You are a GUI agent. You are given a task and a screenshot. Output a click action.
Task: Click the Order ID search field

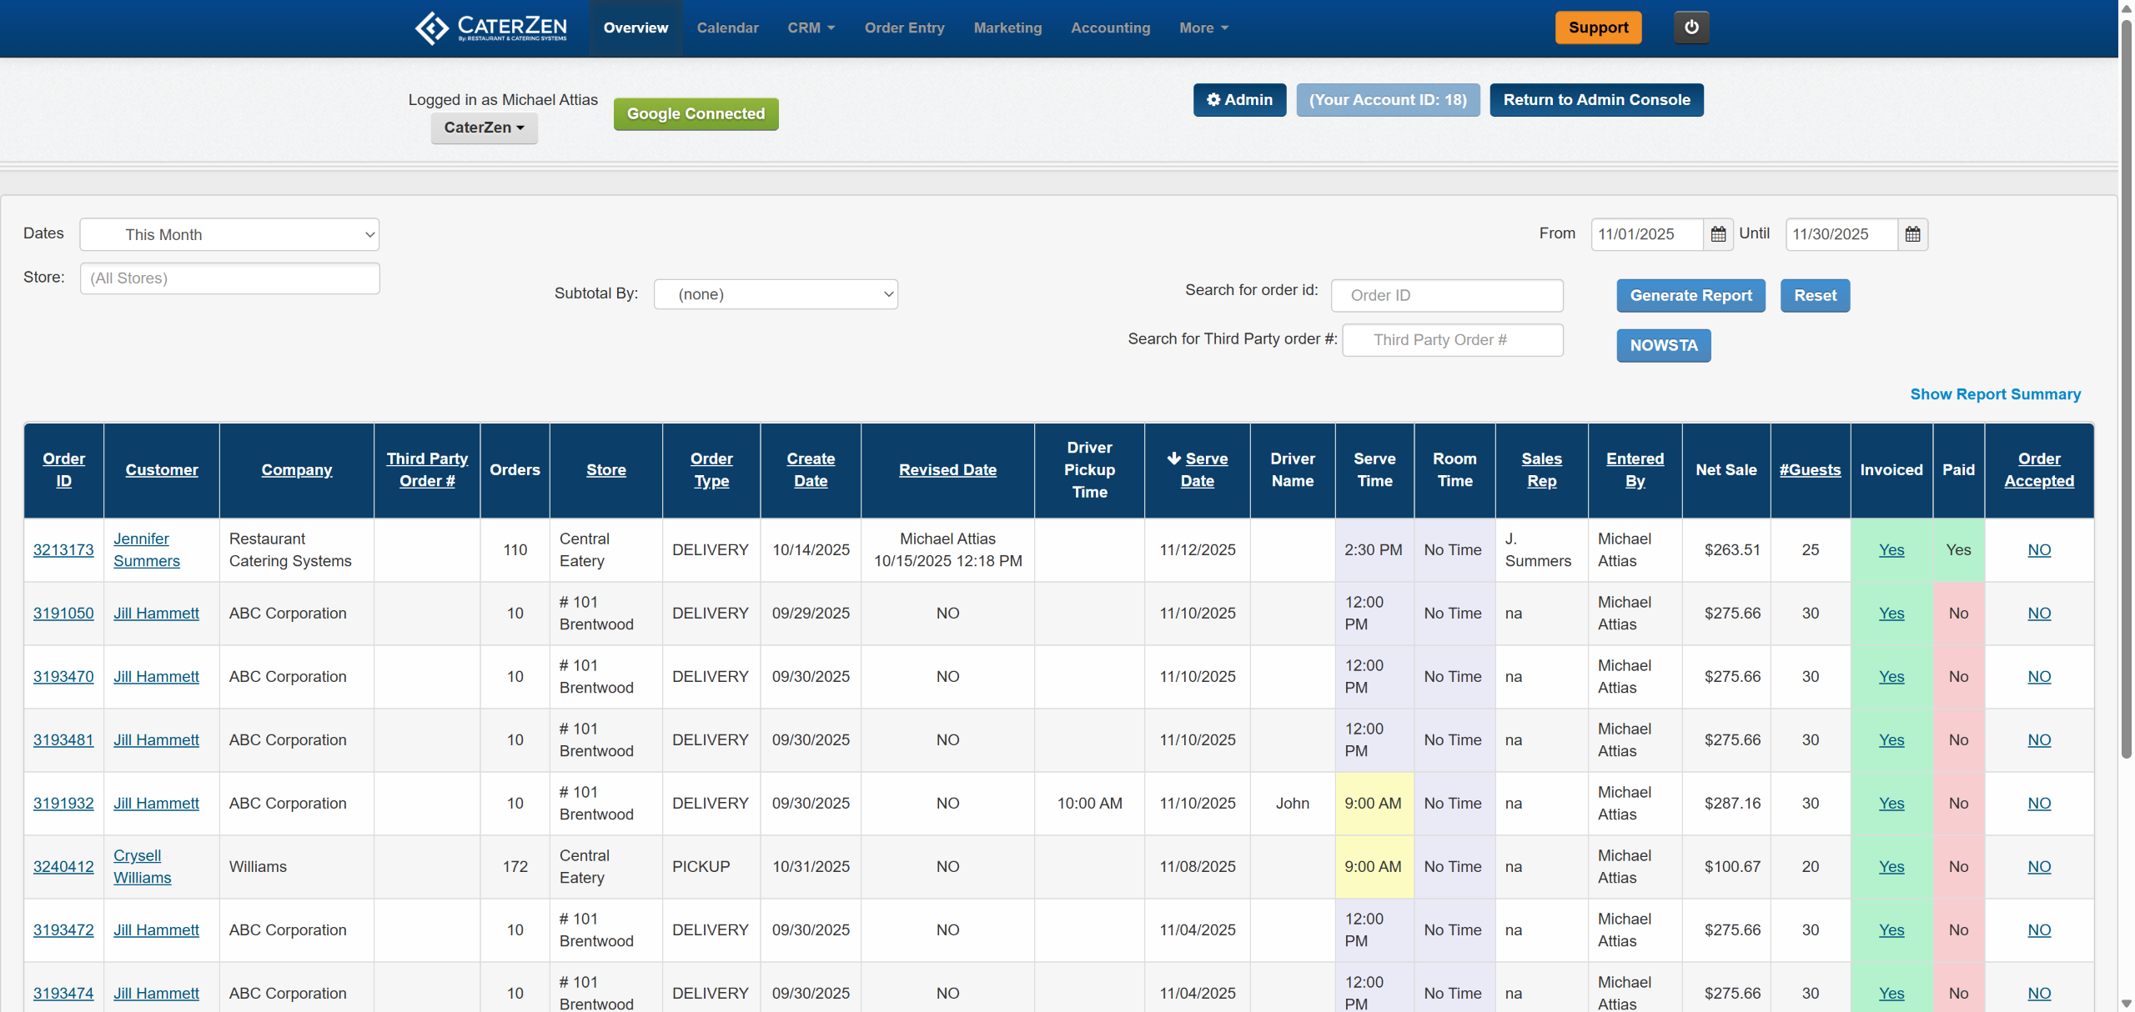point(1446,295)
